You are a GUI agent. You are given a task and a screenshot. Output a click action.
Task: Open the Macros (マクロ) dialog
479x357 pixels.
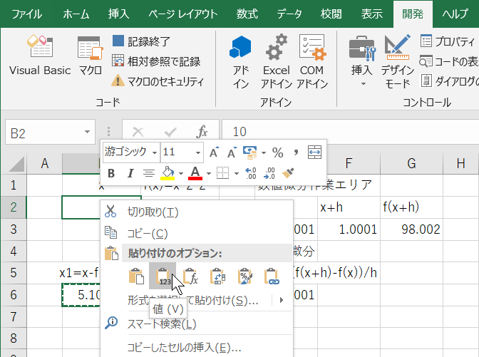coord(90,55)
